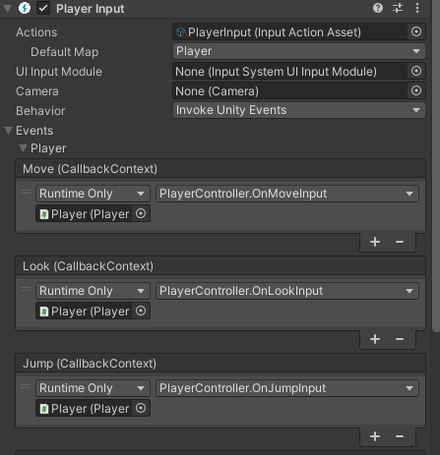The height and width of the screenshot is (455, 440).
Task: Open object picker in Jump event
Action: point(141,409)
